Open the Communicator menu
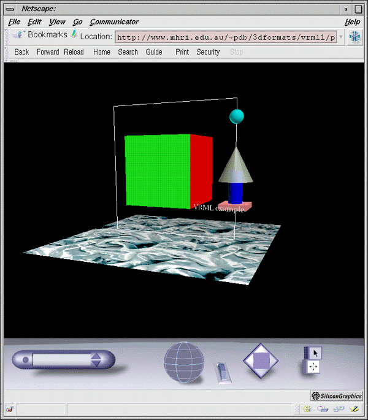 click(114, 22)
